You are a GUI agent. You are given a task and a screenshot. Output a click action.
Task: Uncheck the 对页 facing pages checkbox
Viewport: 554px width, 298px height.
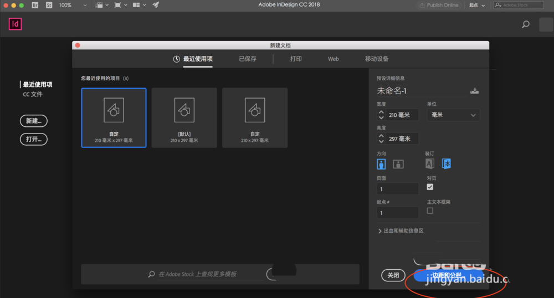(430, 187)
